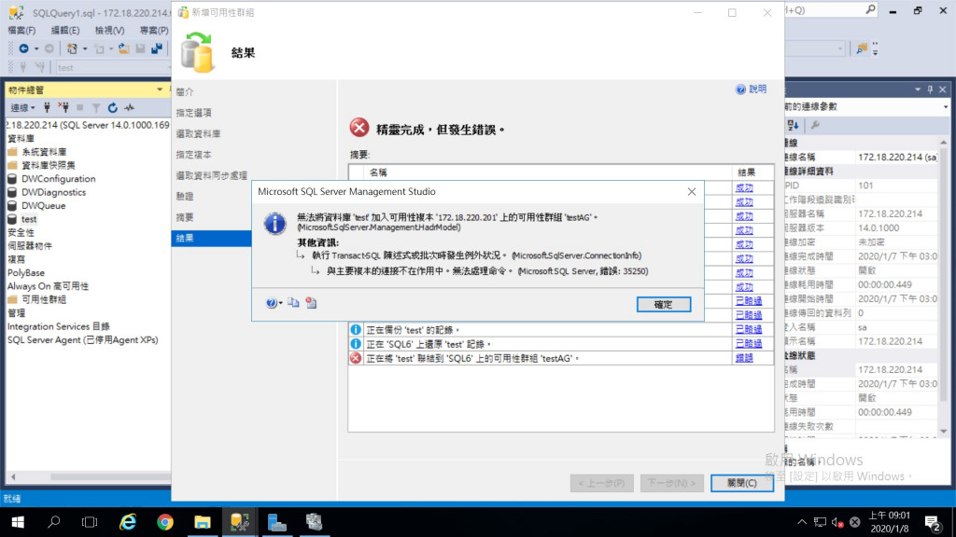Open the help icon in the error dialog
The height and width of the screenshot is (537, 956).
[x=272, y=303]
